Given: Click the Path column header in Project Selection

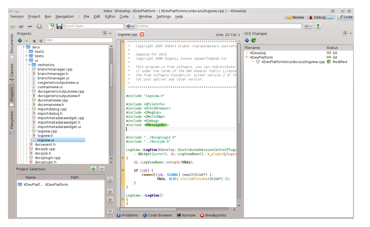Looking at the screenshot, I should pyautogui.click(x=74, y=177).
